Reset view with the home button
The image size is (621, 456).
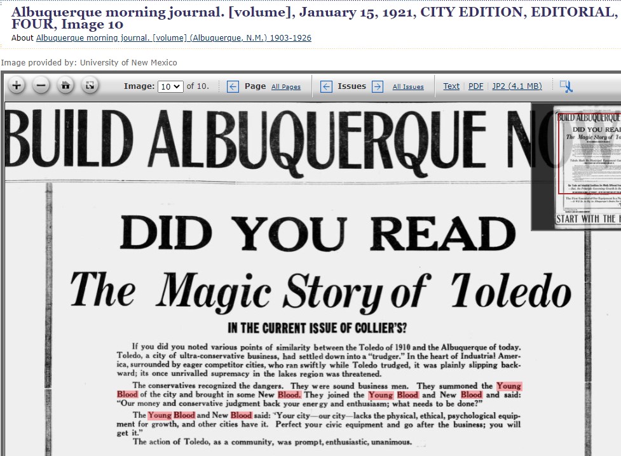[x=65, y=86]
